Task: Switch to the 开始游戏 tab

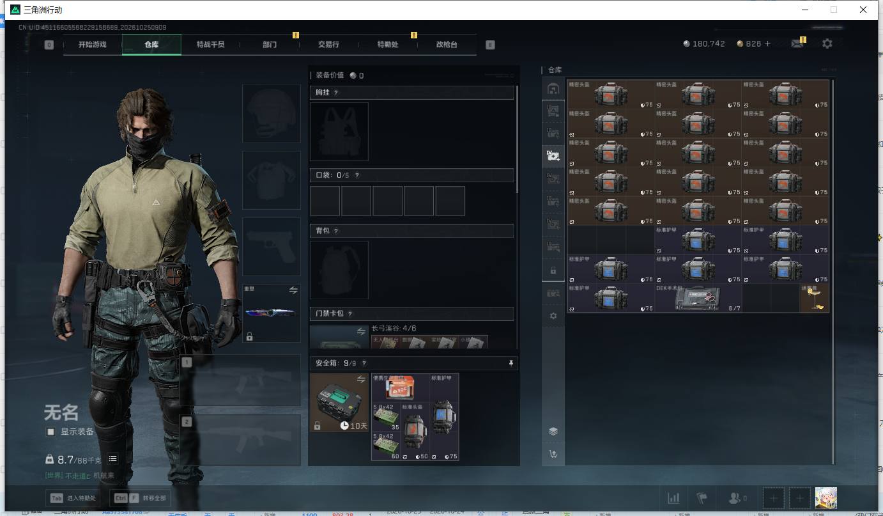Action: [x=93, y=45]
